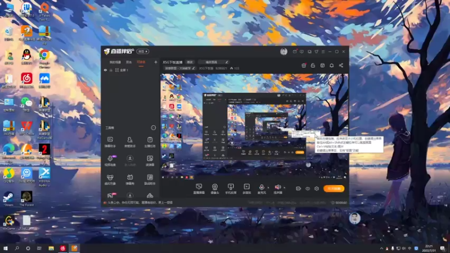Click the floating avatar bubble on the desktop
Screen dimensions: 450x253
tap(355, 218)
